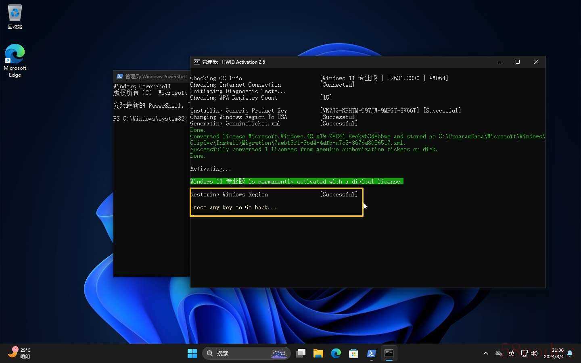Viewport: 581px width, 363px height.
Task: Click the PowerShell icon in the PowerShell title bar
Action: pos(120,76)
